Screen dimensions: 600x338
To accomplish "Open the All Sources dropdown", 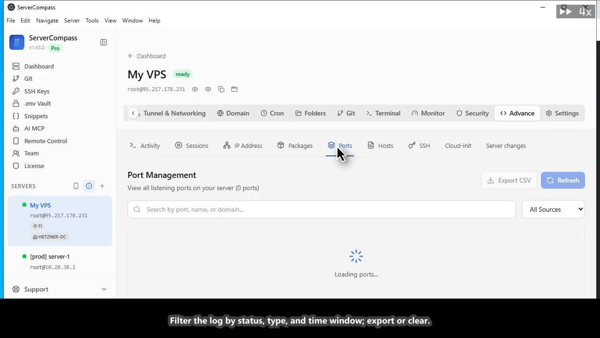I will [x=553, y=209].
